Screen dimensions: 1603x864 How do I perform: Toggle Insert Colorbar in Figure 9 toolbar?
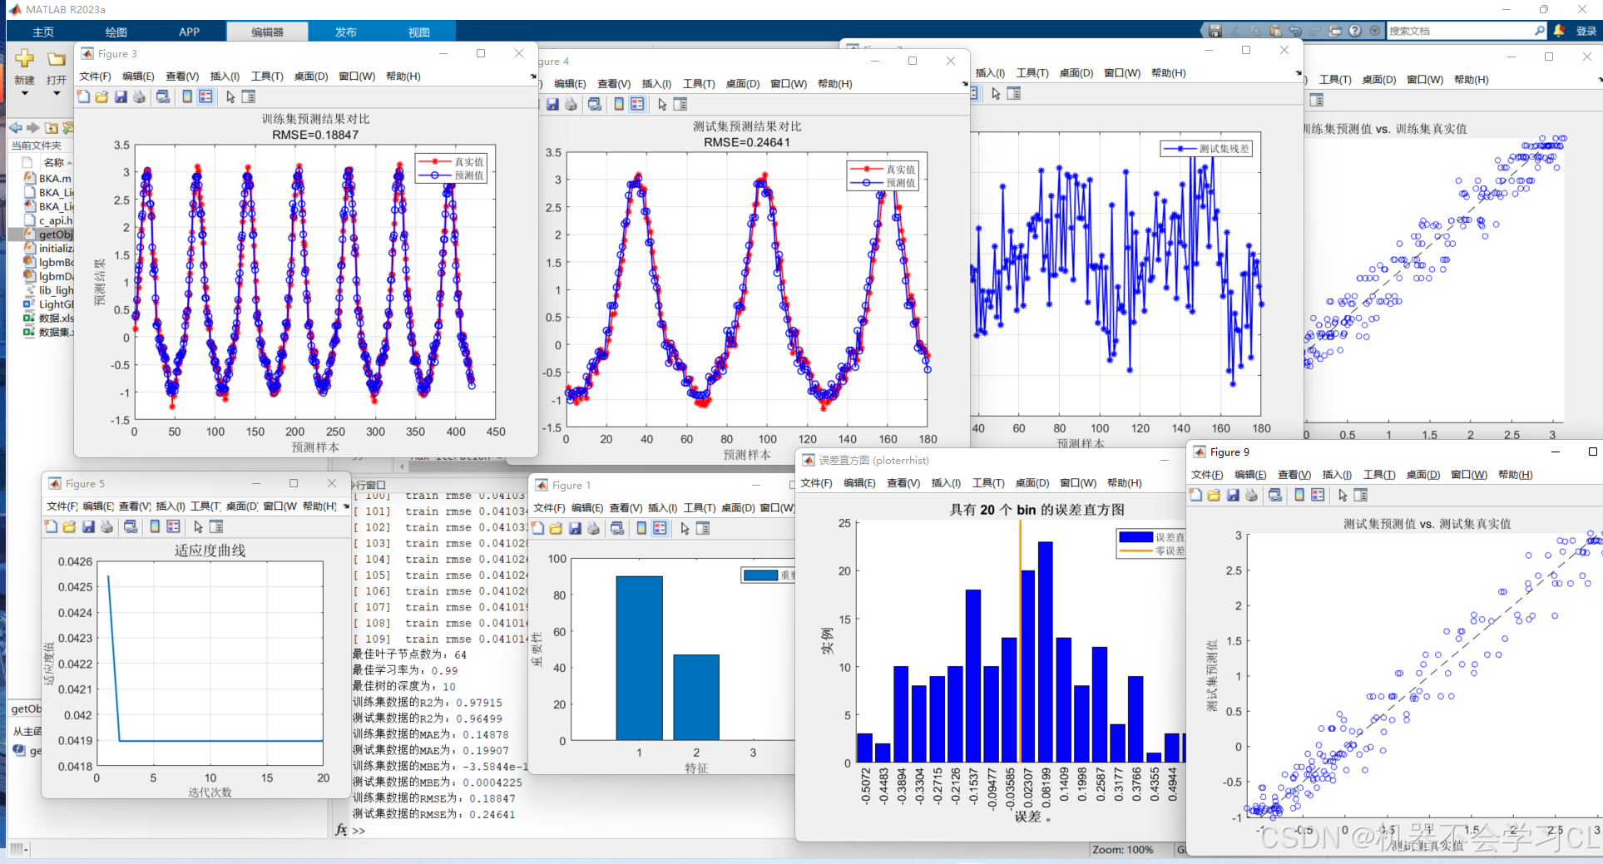coord(1299,496)
